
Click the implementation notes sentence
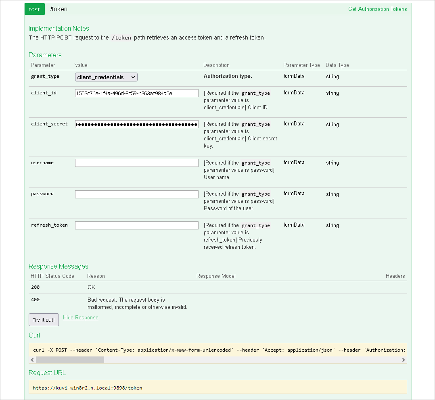coord(147,37)
